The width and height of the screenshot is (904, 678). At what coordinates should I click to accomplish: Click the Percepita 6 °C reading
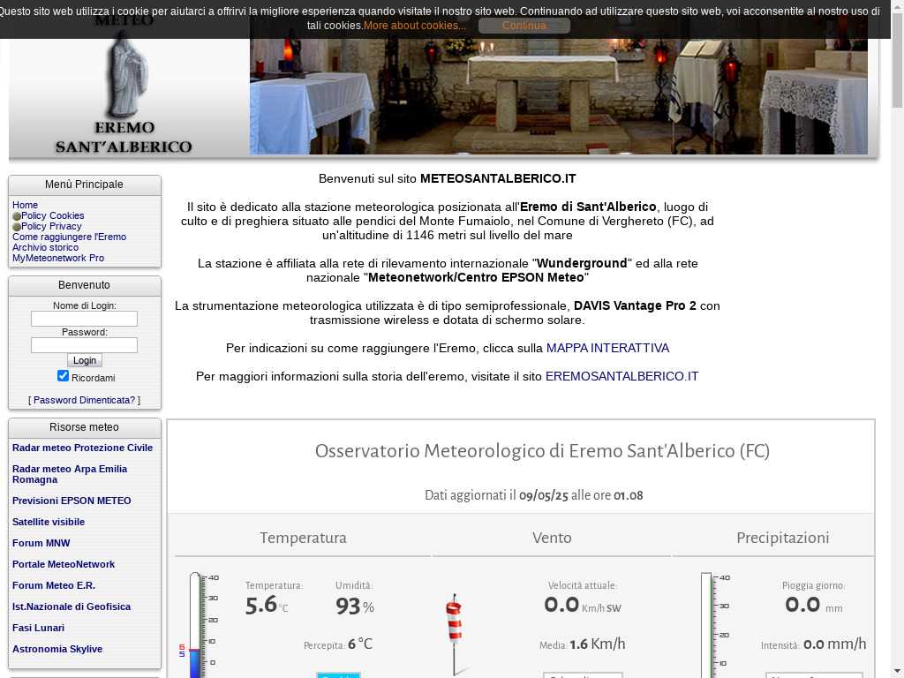pos(338,644)
